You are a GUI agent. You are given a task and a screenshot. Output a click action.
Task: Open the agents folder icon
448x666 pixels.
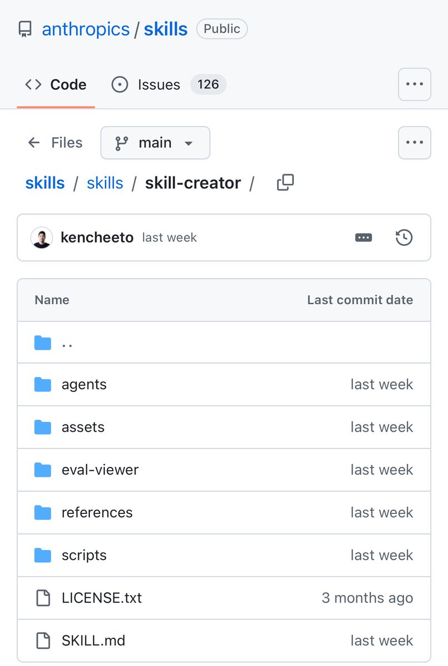click(x=43, y=385)
